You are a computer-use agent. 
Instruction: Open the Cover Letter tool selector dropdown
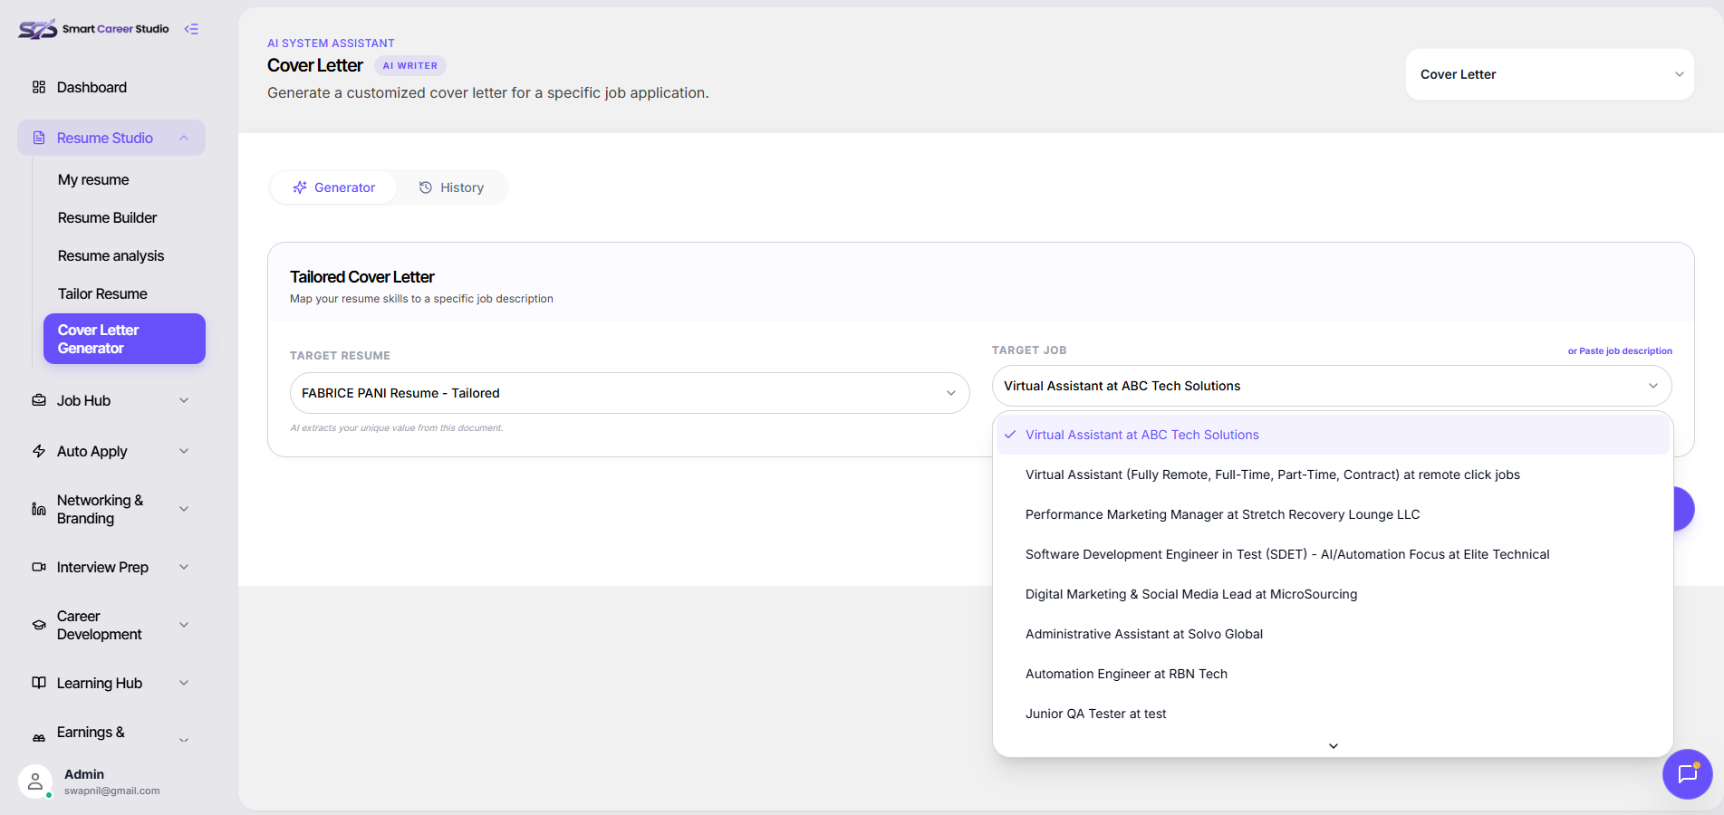tap(1549, 74)
